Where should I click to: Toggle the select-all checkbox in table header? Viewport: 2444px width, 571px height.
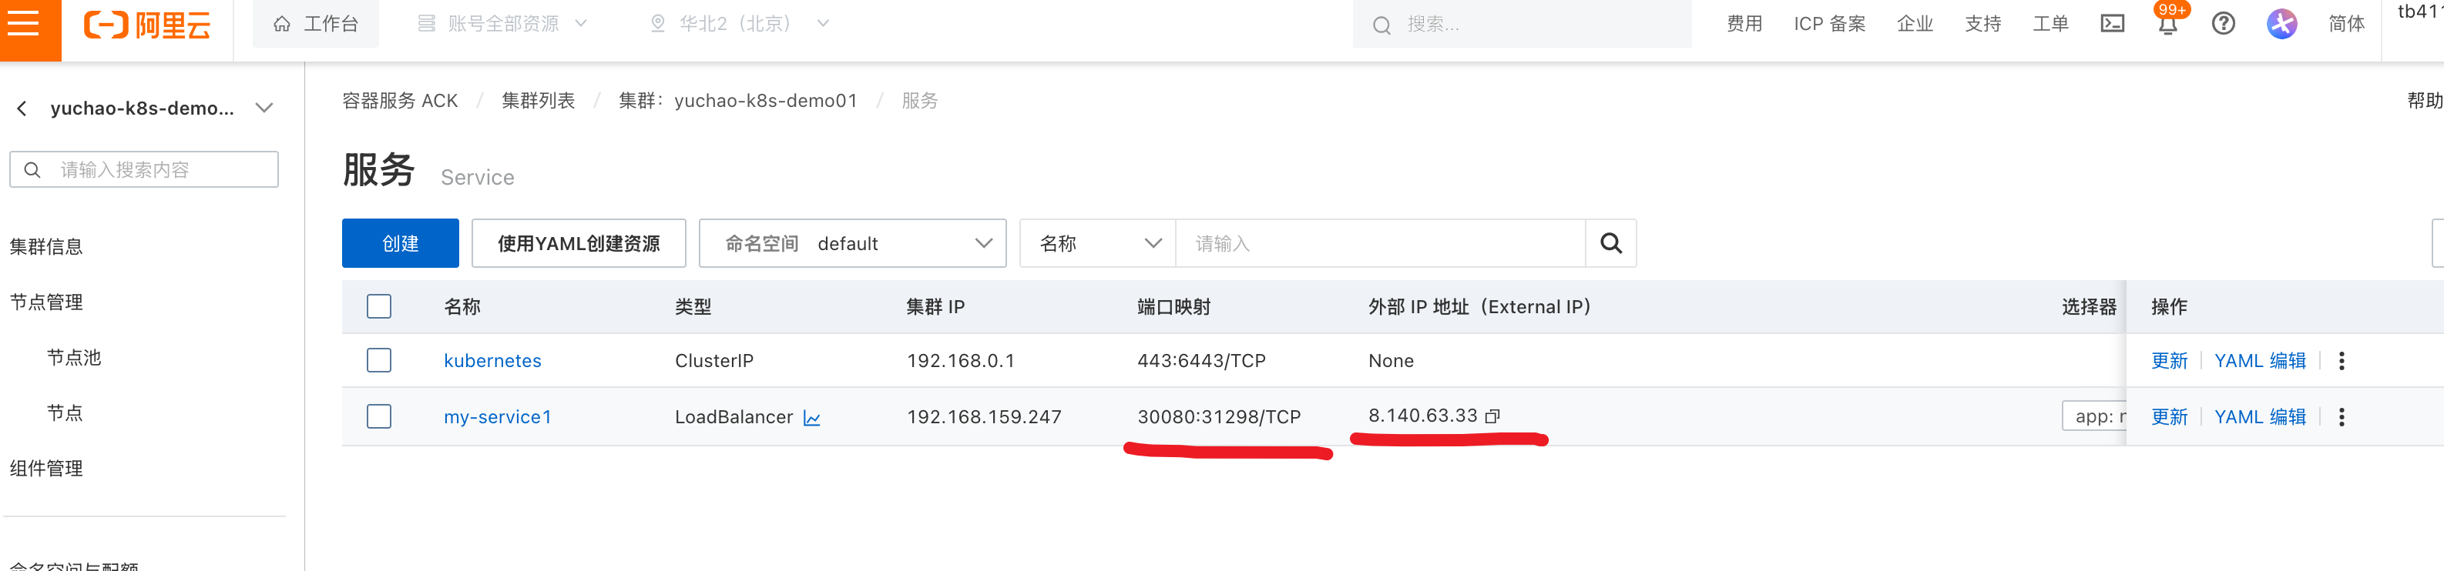click(378, 307)
